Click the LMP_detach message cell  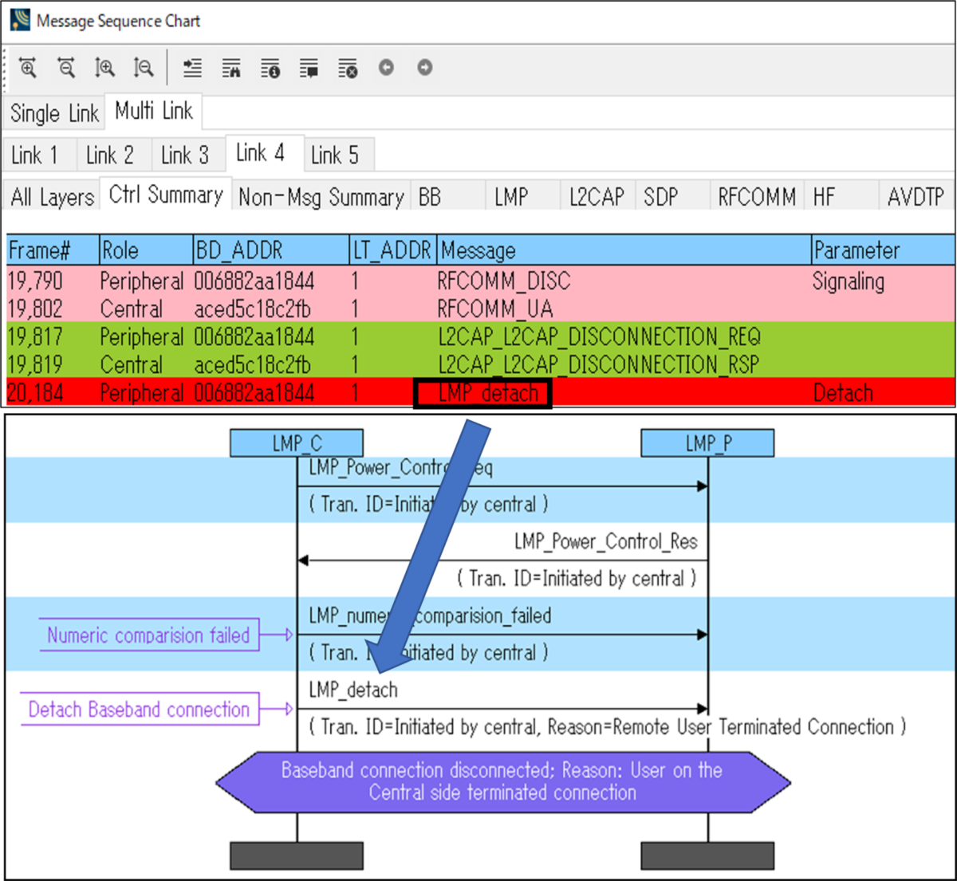[x=482, y=394]
